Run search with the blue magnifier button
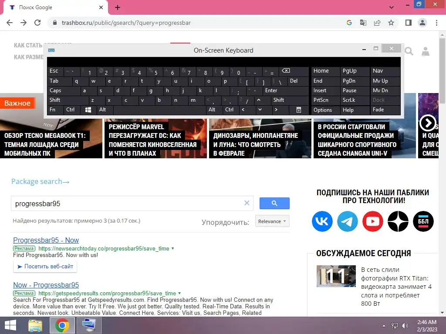 [274, 204]
